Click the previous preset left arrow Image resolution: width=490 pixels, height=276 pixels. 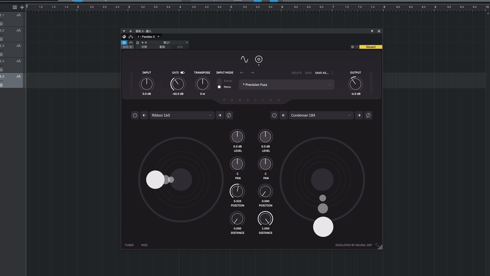click(x=242, y=73)
